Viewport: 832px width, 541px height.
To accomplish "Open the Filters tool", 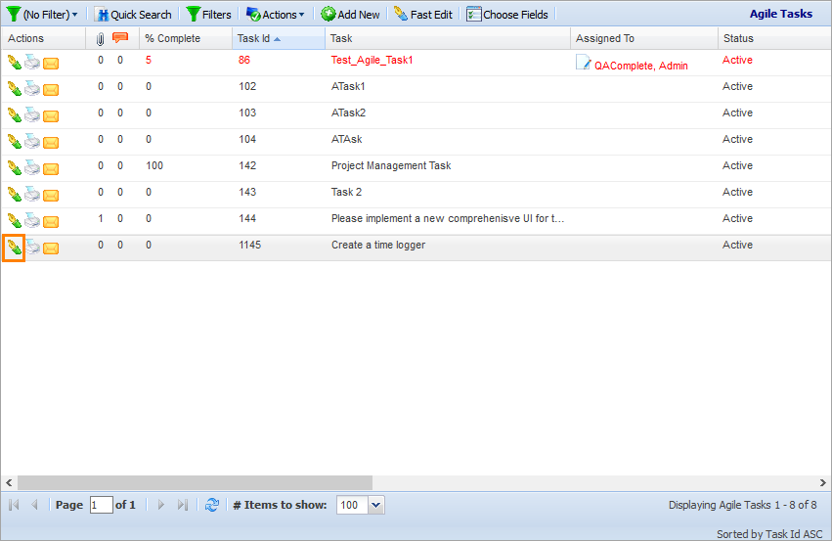I will tap(208, 15).
